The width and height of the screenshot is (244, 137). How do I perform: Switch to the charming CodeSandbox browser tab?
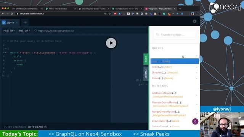point(93,9)
